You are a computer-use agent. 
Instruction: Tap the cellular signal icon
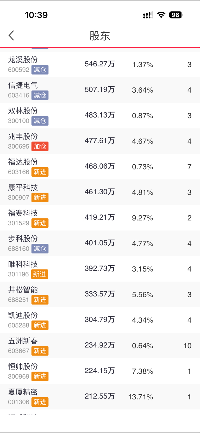click(x=148, y=15)
